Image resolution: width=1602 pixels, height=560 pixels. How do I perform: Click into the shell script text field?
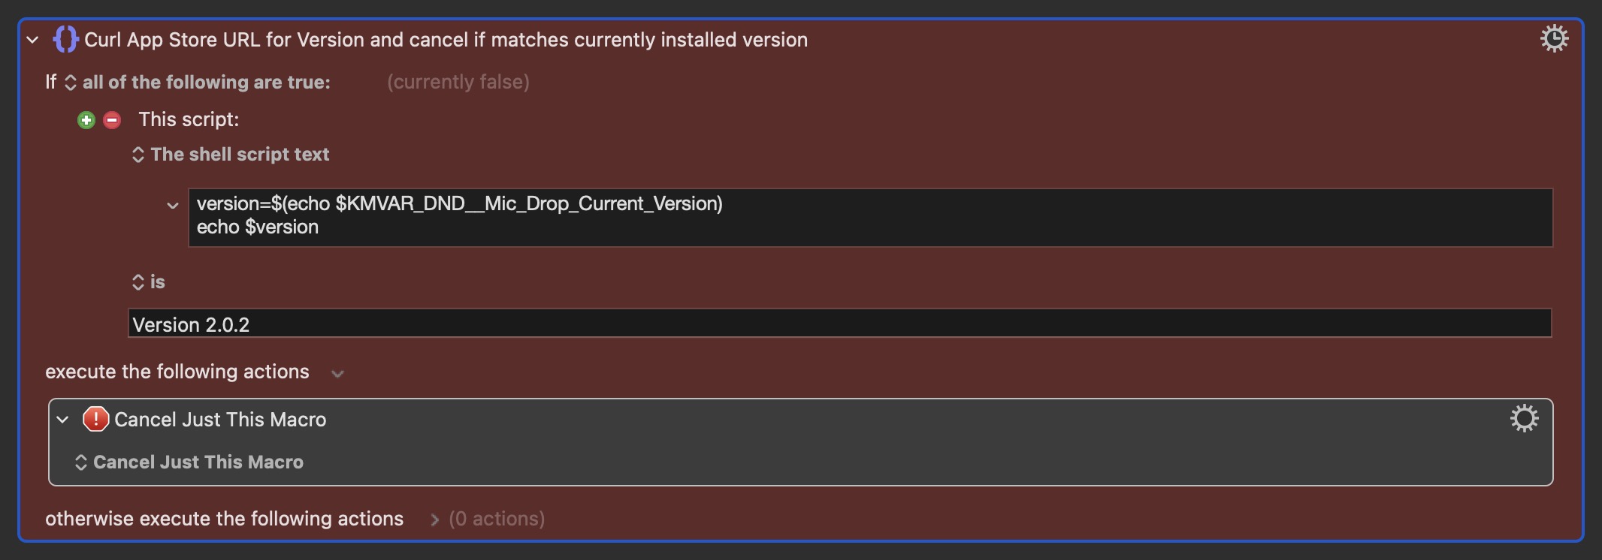click(870, 217)
